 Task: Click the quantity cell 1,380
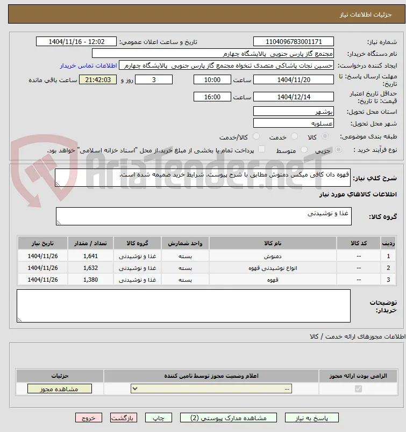[x=90, y=280]
